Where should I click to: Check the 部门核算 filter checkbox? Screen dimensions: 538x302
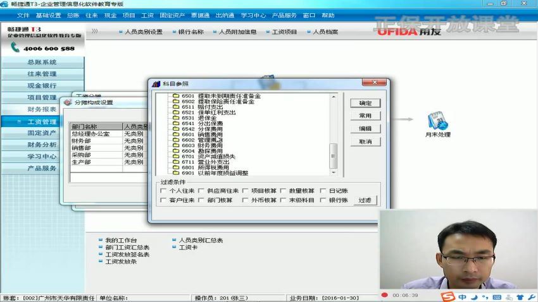pyautogui.click(x=201, y=200)
